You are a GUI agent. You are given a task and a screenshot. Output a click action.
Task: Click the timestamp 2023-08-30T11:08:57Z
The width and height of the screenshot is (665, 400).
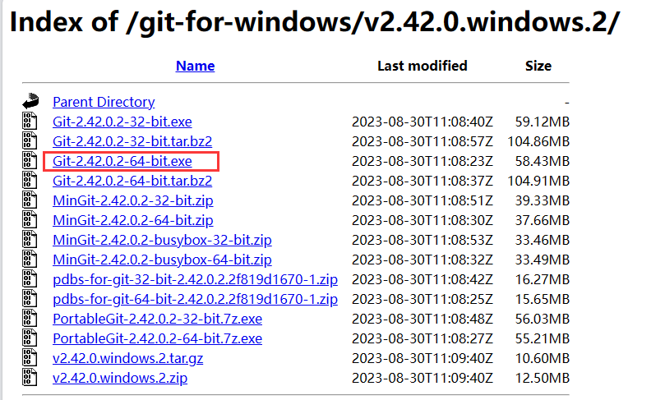pos(423,141)
